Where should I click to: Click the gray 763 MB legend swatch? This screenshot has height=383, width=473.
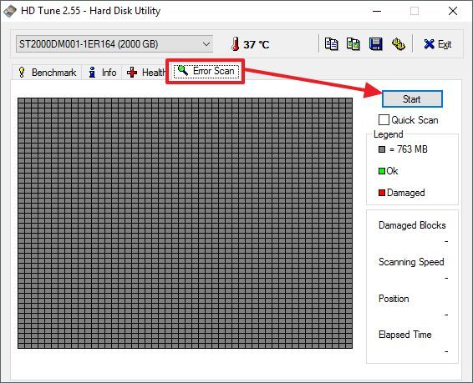coord(382,149)
